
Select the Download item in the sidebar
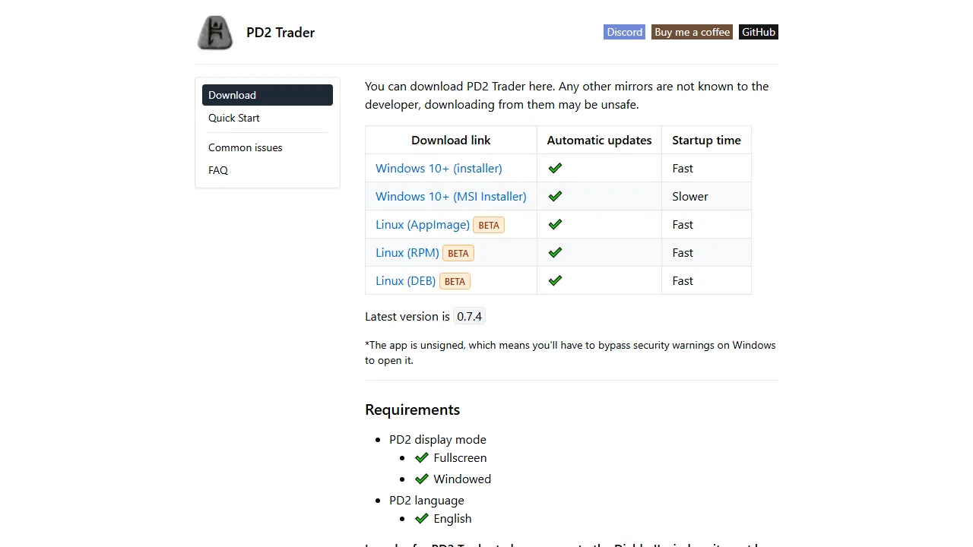point(232,94)
